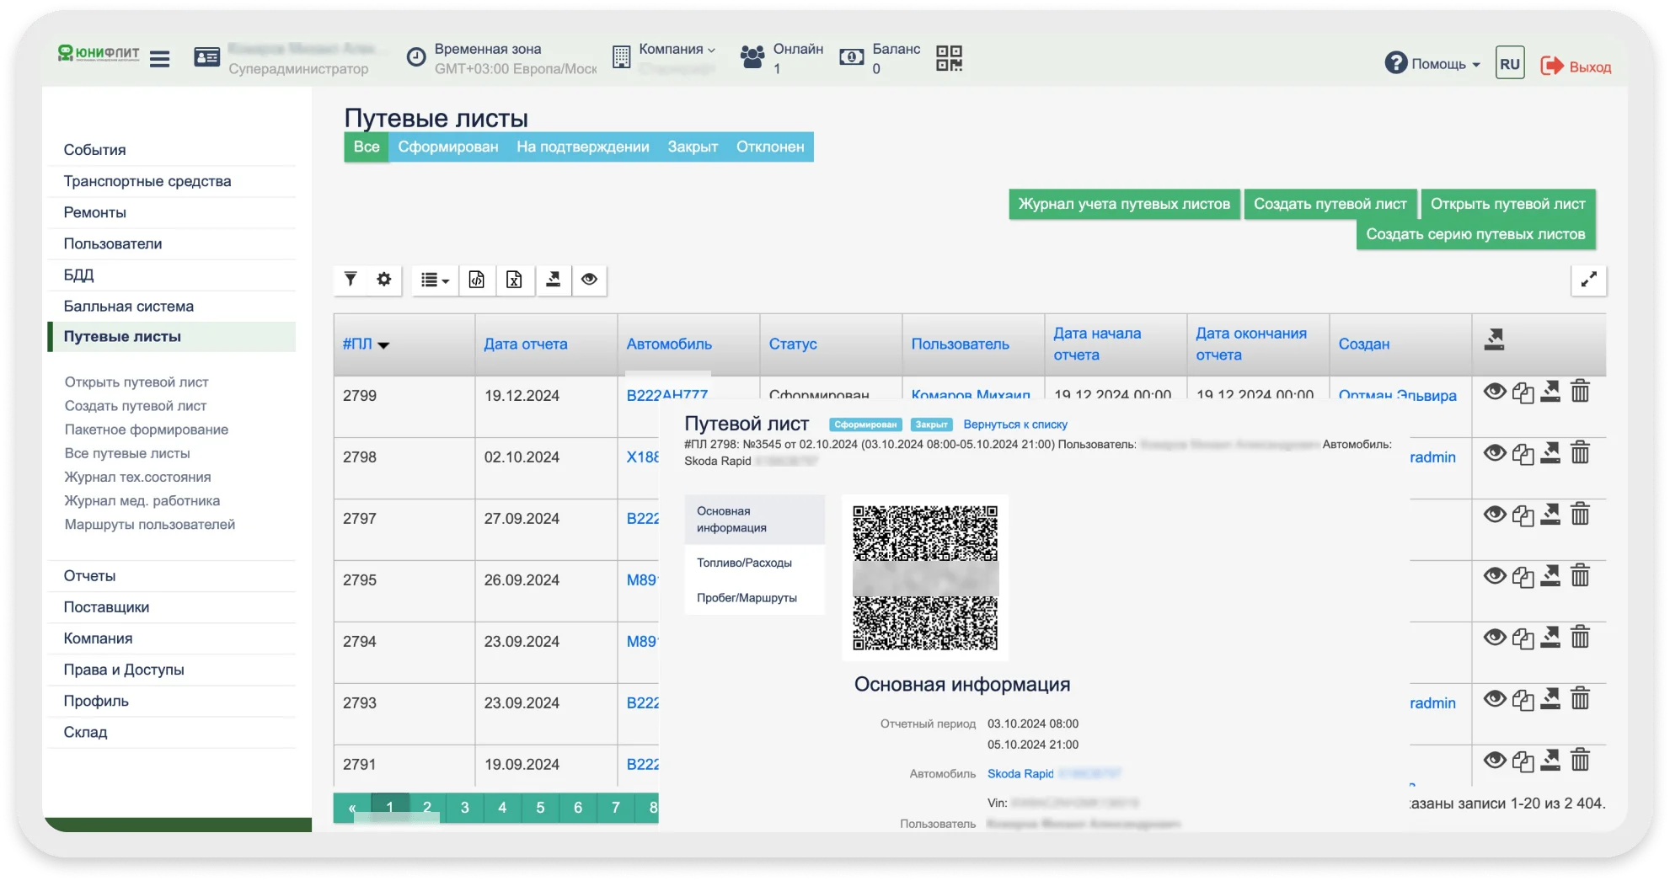Viewport: 1670px width, 881px height.
Task: View waybill 2799 with eye icon
Action: pyautogui.click(x=1495, y=392)
